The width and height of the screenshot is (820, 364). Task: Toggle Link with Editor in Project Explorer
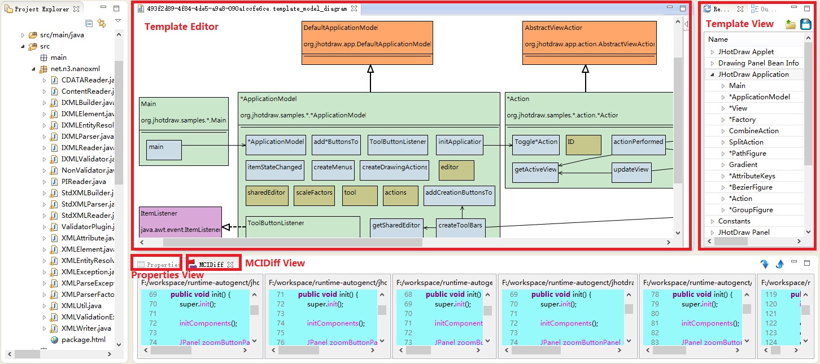[x=102, y=23]
